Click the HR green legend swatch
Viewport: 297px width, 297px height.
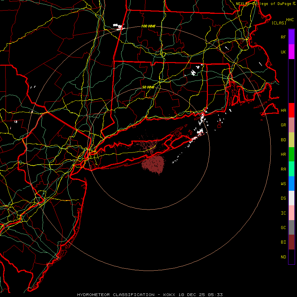pos(291,154)
